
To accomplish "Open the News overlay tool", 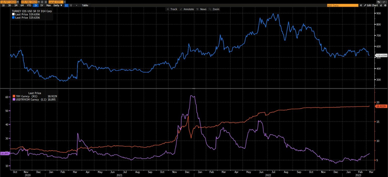I will 201,9.
